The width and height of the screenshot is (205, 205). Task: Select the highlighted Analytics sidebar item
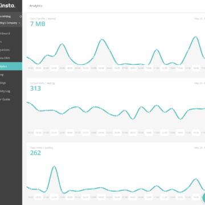pyautogui.click(x=11, y=66)
